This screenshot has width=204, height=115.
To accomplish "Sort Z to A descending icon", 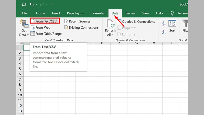I will tap(164, 32).
